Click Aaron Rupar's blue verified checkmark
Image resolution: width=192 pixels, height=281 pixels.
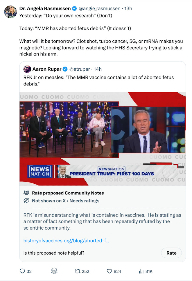65,69
